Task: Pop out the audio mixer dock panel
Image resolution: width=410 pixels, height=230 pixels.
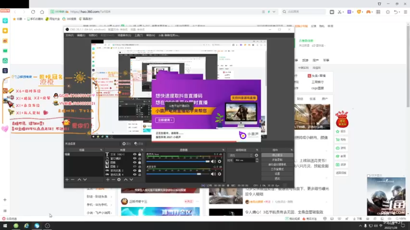Action: coord(223,150)
